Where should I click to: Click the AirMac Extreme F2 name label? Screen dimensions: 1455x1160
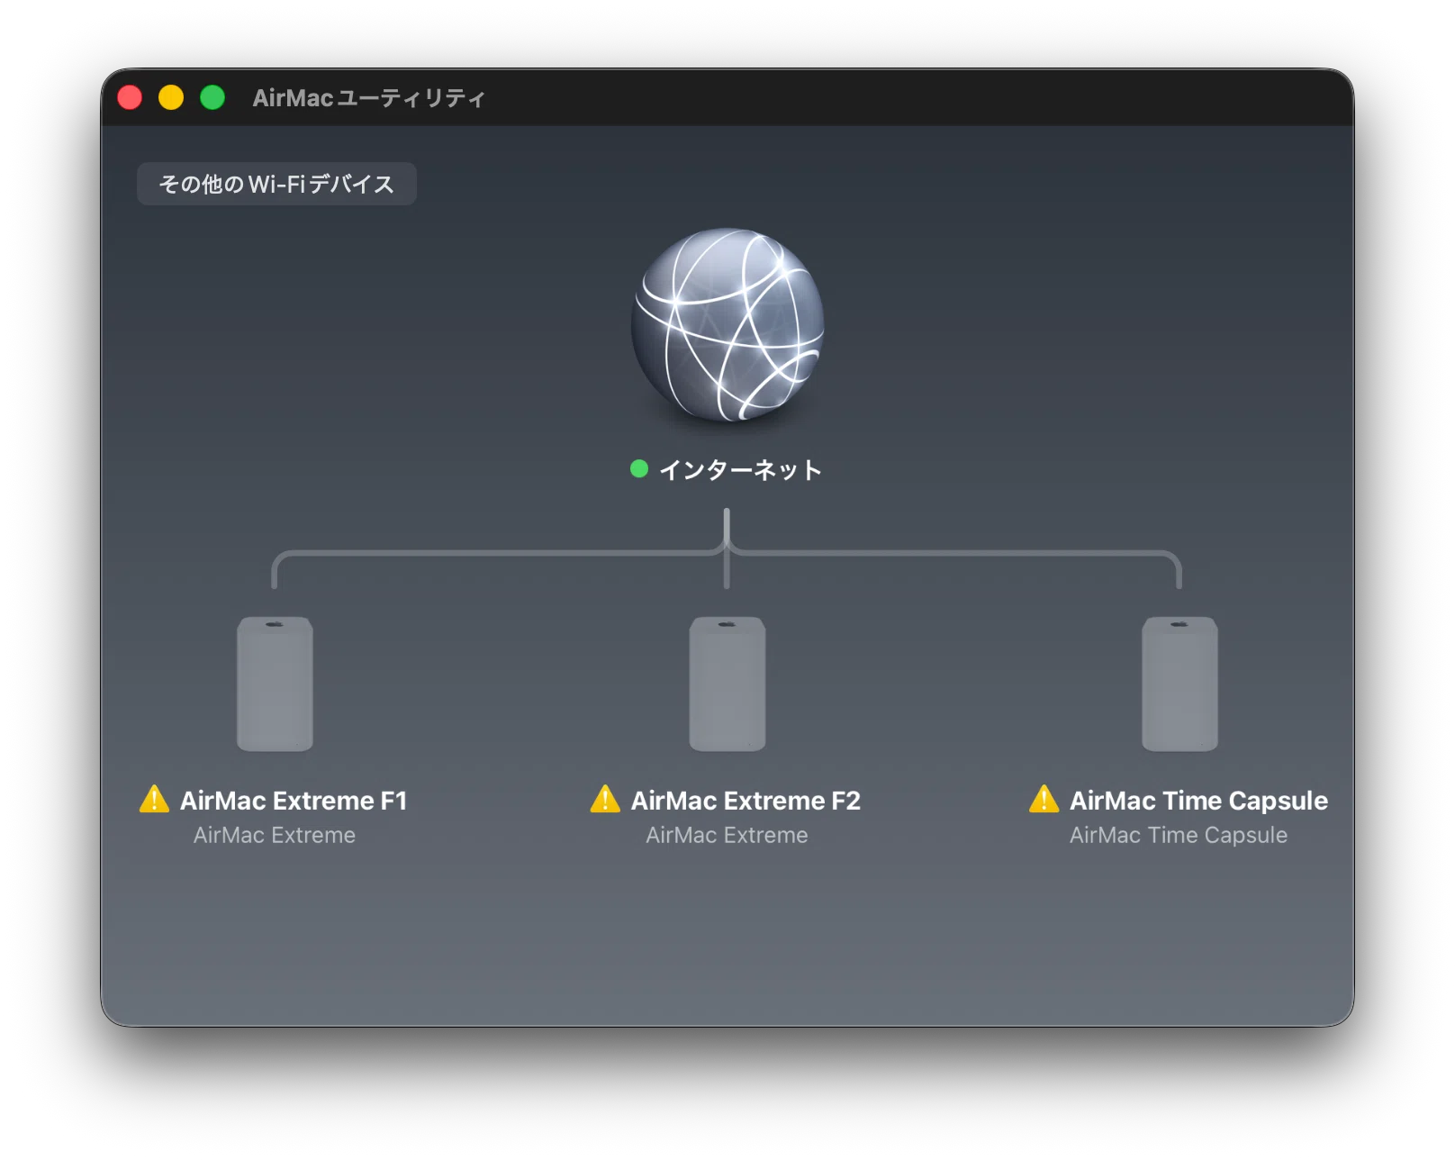[x=746, y=801]
